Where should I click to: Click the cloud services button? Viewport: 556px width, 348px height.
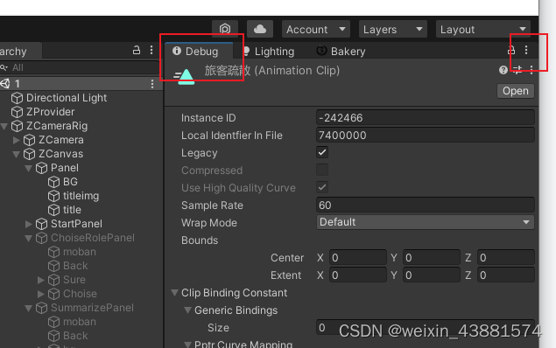260,29
